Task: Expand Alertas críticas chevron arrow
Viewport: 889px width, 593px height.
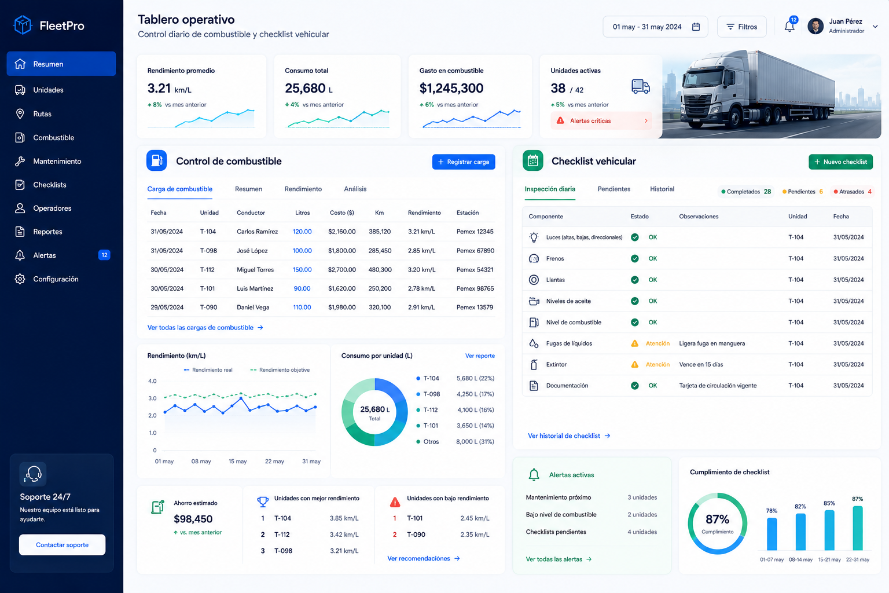Action: tap(646, 120)
